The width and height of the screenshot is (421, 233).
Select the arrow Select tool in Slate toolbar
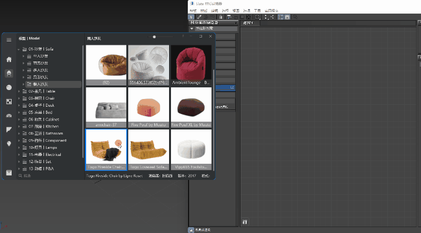(x=191, y=17)
